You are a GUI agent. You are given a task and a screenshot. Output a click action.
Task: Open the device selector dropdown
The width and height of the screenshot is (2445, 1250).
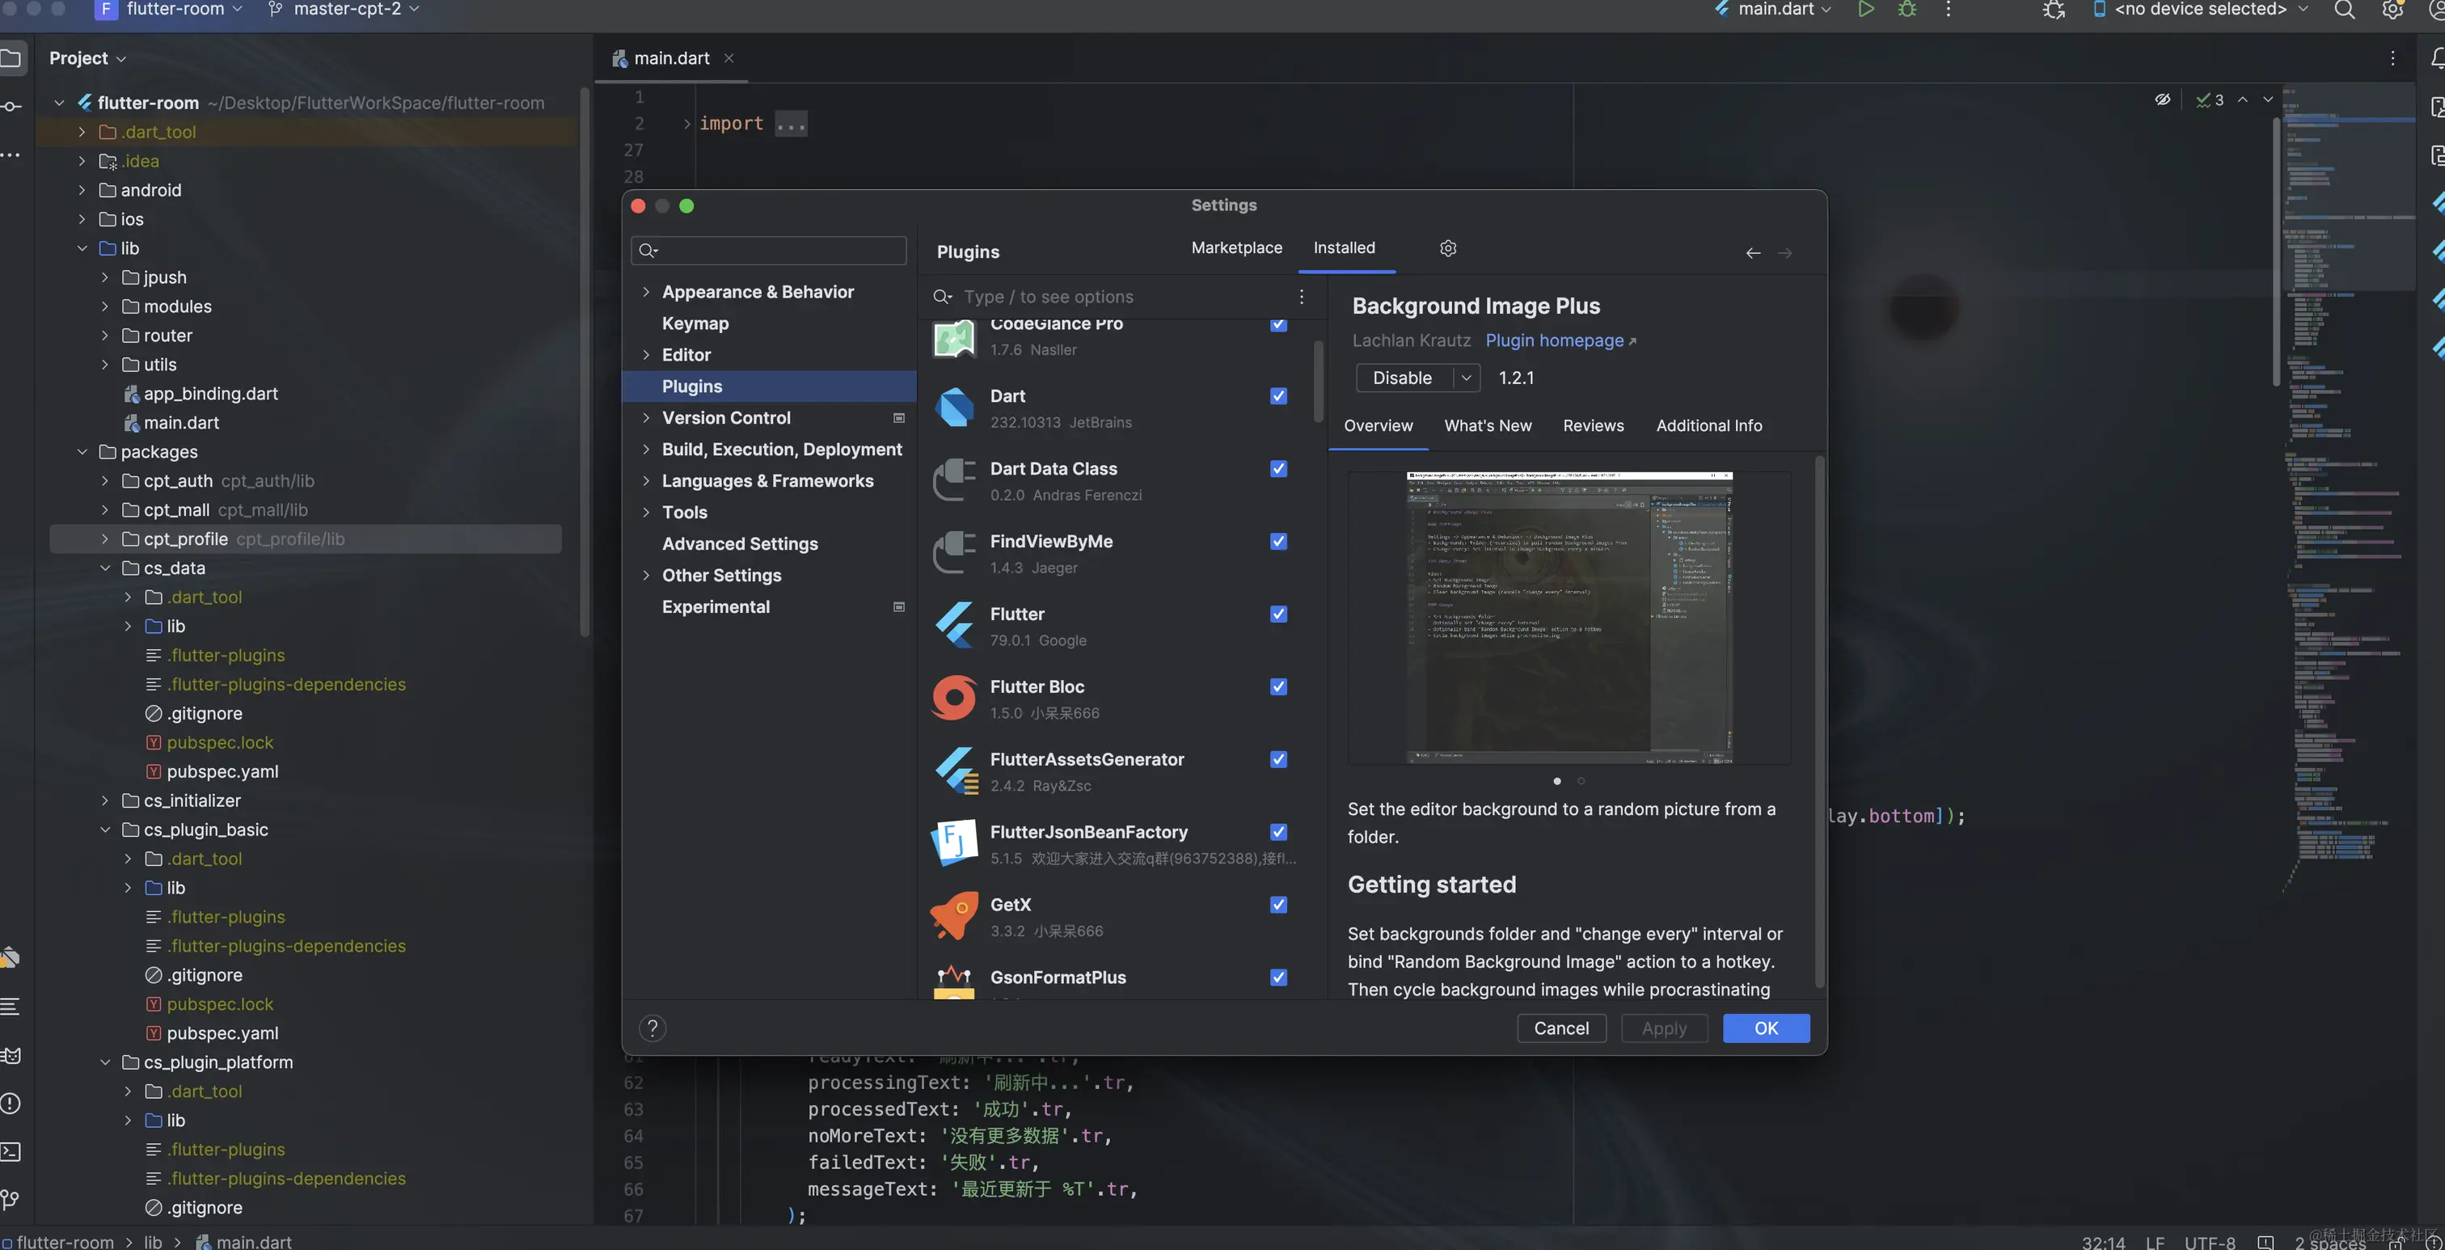(x=2200, y=10)
